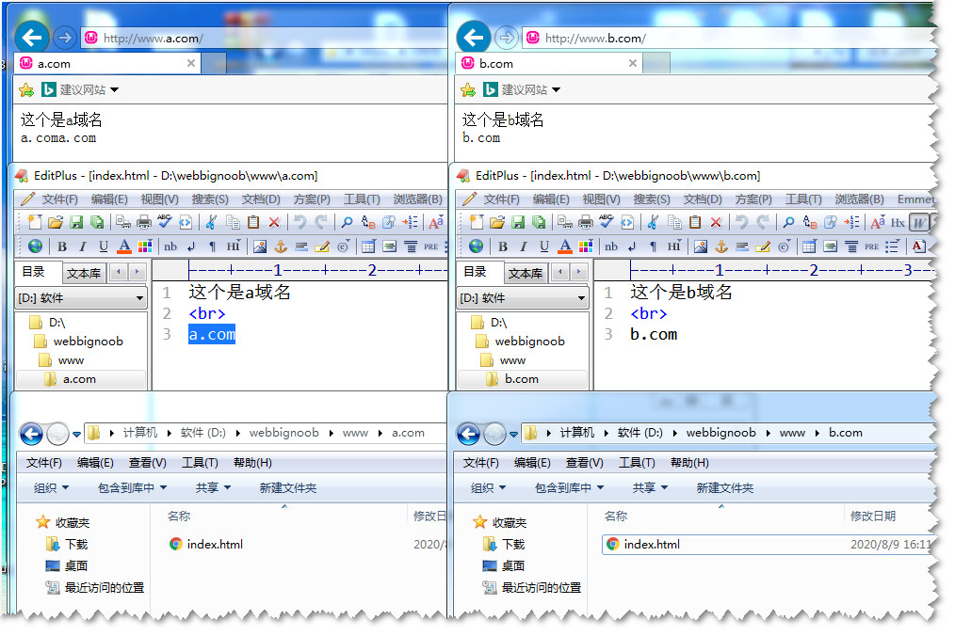
Task: Click red X Delete icon in a.com EditPlus
Action: click(x=274, y=222)
